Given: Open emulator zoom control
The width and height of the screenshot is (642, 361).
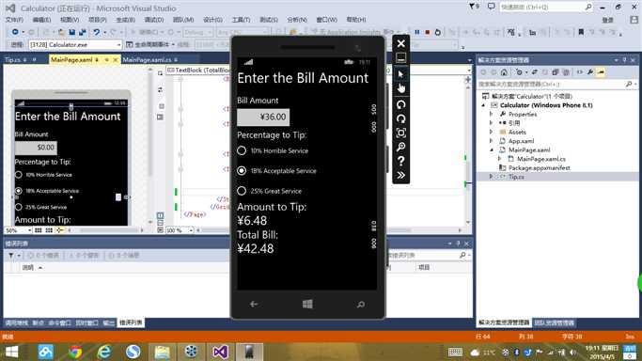Looking at the screenshot, I should coord(400,147).
